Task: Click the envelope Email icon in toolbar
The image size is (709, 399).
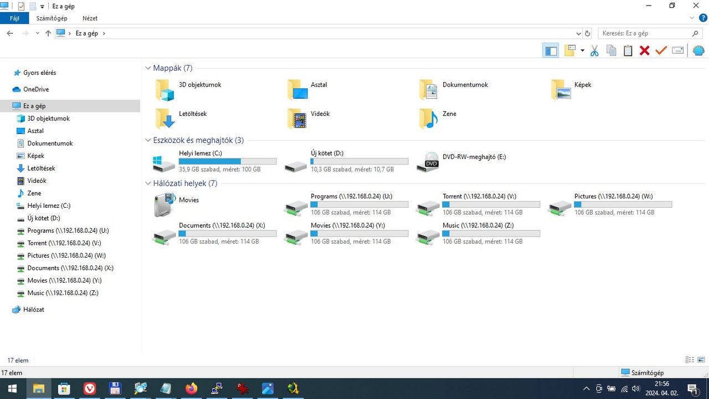Action: 678,51
